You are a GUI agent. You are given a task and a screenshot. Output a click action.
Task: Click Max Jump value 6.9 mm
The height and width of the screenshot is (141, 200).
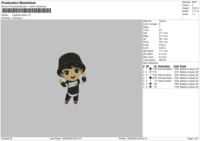pyautogui.click(x=163, y=57)
